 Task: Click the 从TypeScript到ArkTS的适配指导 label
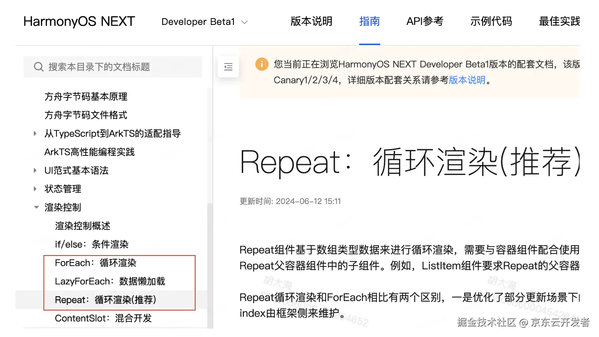coord(113,134)
